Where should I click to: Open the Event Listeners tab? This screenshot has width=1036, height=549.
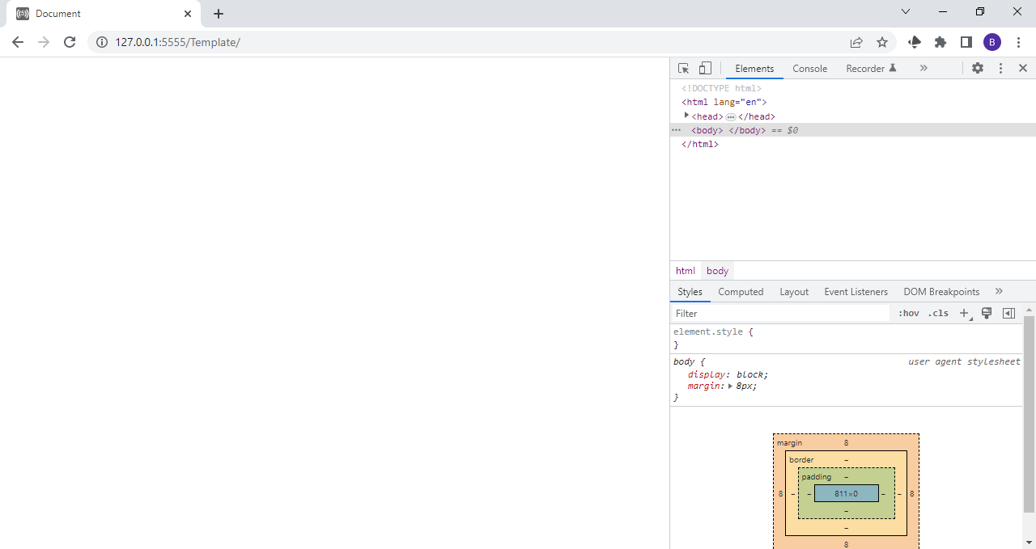tap(856, 291)
